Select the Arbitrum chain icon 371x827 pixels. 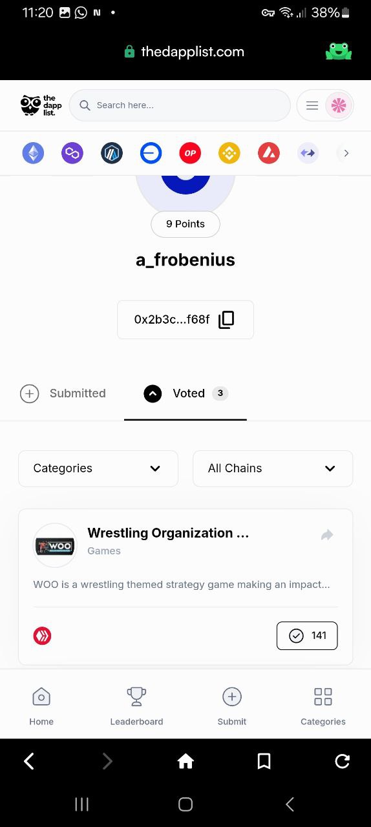(112, 153)
